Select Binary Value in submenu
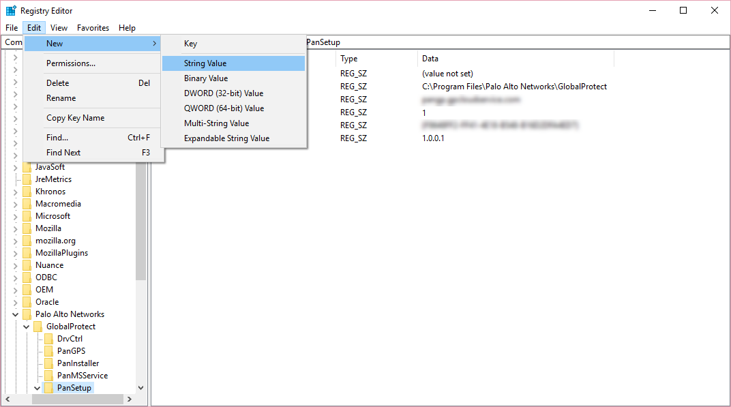This screenshot has height=407, width=731. tap(234, 78)
